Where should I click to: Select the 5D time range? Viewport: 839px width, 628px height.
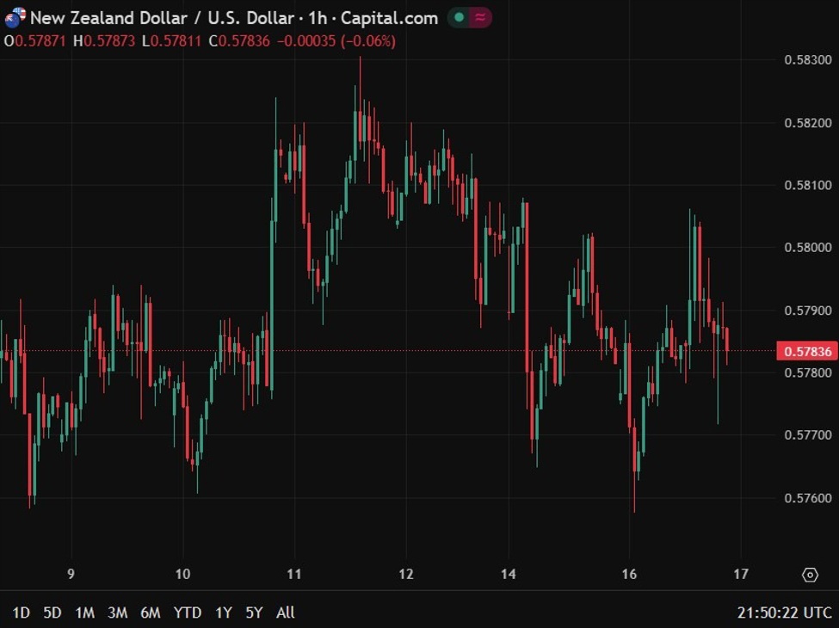point(52,613)
